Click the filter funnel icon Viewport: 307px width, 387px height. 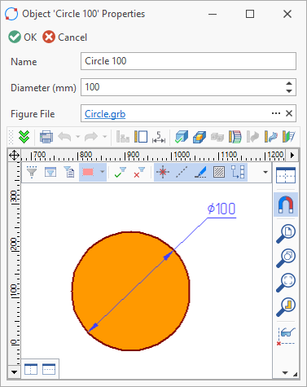click(x=32, y=172)
